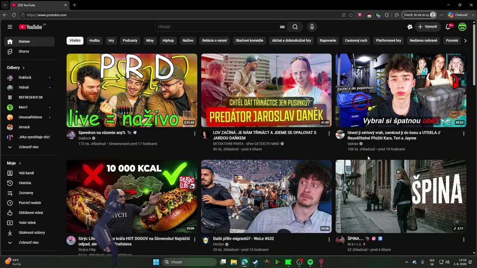Open the Vidrail subscription channel

29,87
